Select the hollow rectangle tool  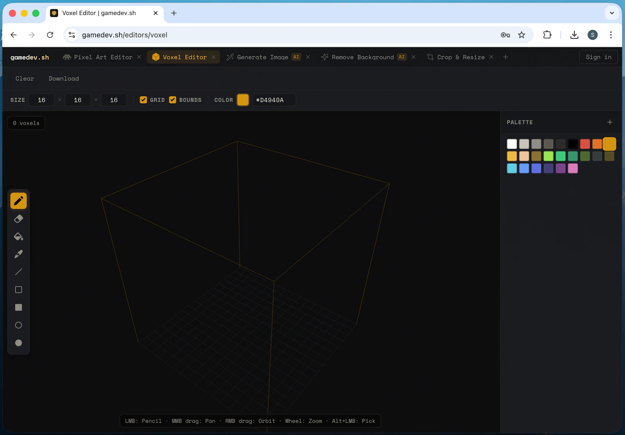[x=18, y=289]
